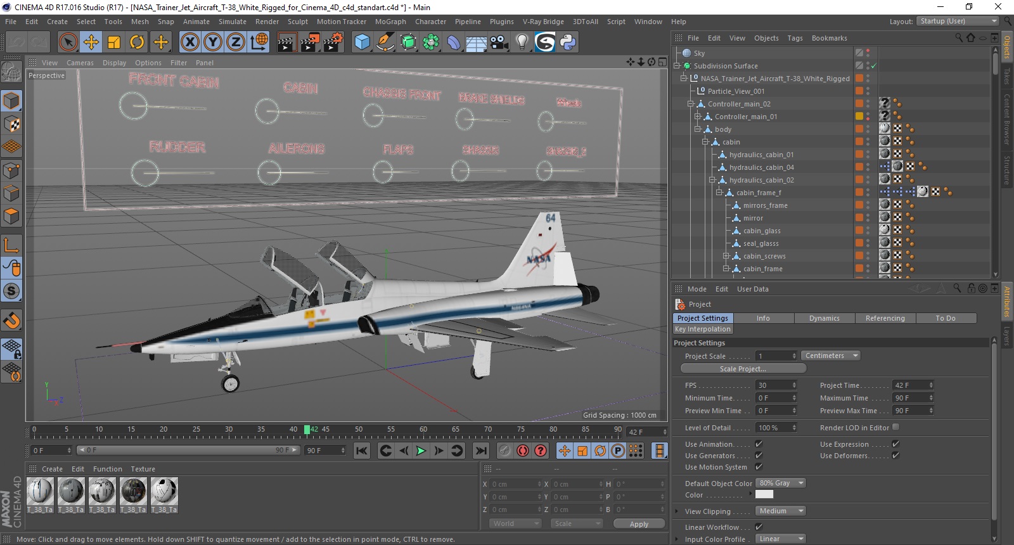Render active view clapperboard icon

[286, 42]
